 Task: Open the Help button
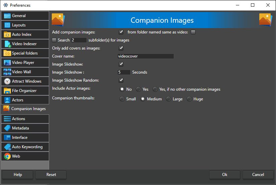(18, 175)
